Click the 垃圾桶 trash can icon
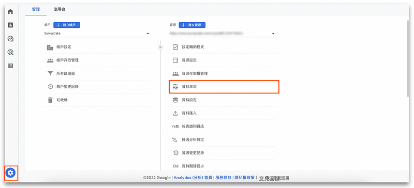The width and height of the screenshot is (414, 188). pyautogui.click(x=50, y=100)
